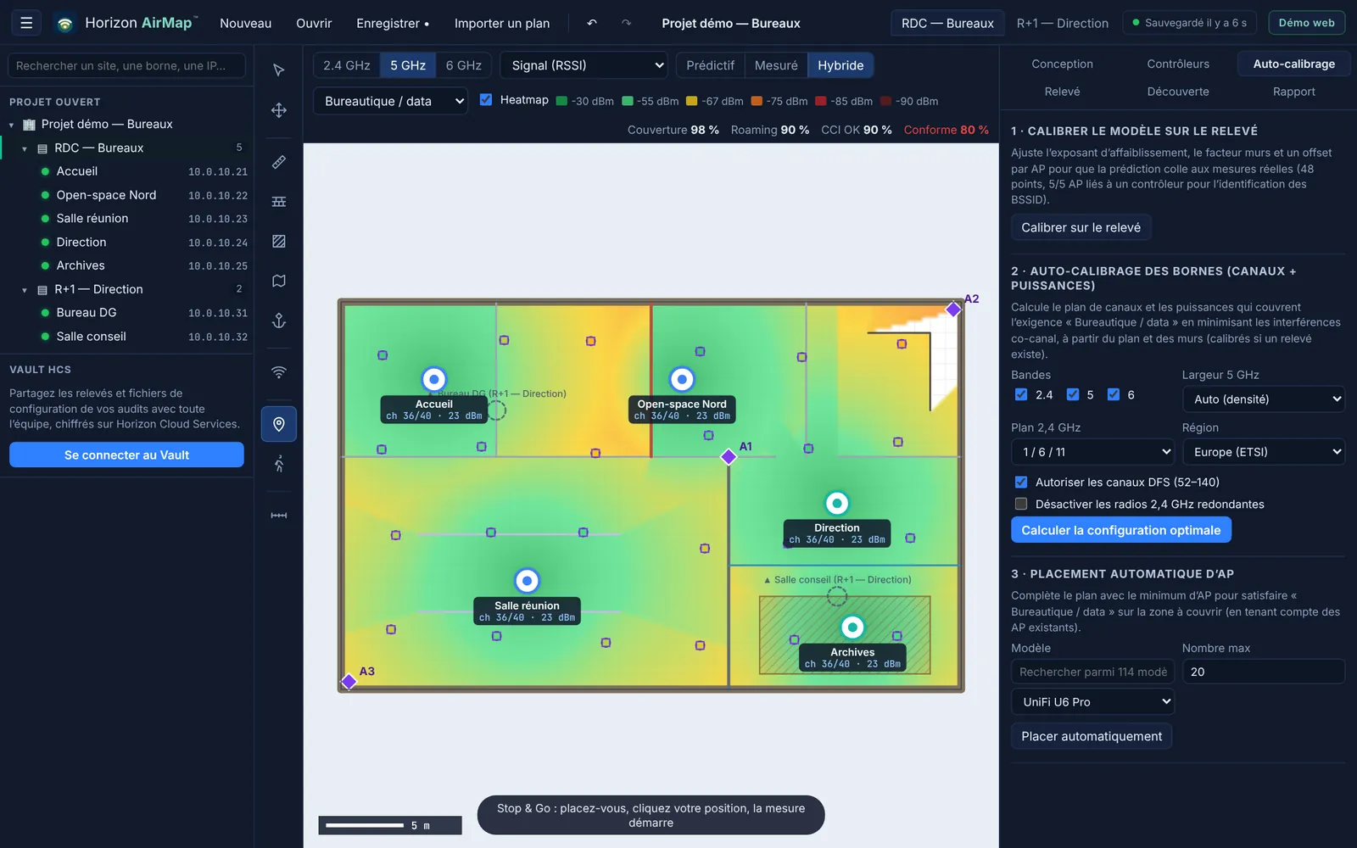Focus the site search field
1357x848 pixels.
(x=126, y=65)
